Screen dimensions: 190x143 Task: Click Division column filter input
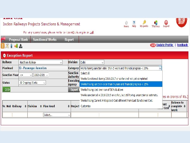(x=35, y=115)
